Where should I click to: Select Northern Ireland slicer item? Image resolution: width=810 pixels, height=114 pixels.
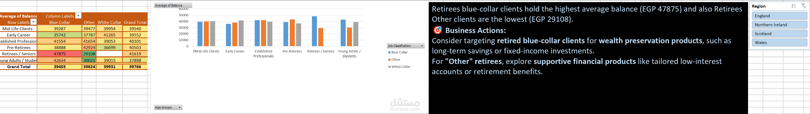click(x=779, y=25)
